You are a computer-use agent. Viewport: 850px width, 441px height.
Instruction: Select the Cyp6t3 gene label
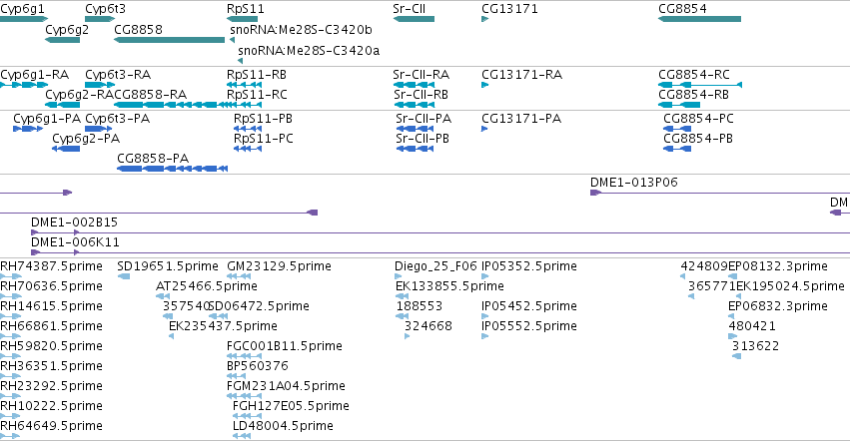coord(105,9)
